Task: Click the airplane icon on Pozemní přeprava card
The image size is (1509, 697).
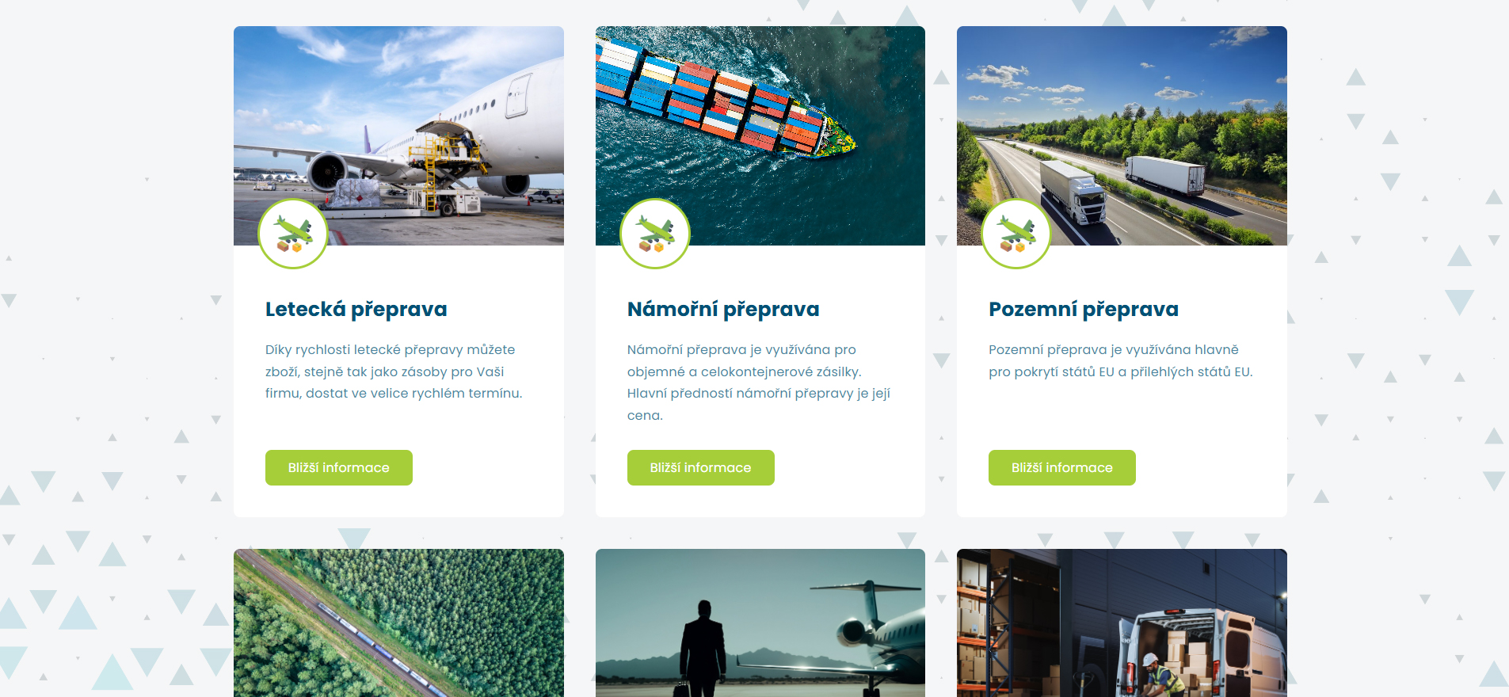Action: coord(1016,234)
